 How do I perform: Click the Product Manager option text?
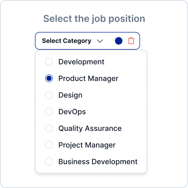tap(88, 79)
